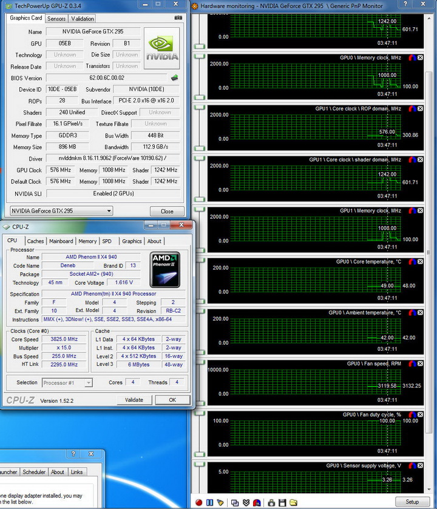Image resolution: width=437 pixels, height=509 pixels.
Task: Click lower range slider handle of GPU1 ROP domain graph
Action: coord(199,148)
